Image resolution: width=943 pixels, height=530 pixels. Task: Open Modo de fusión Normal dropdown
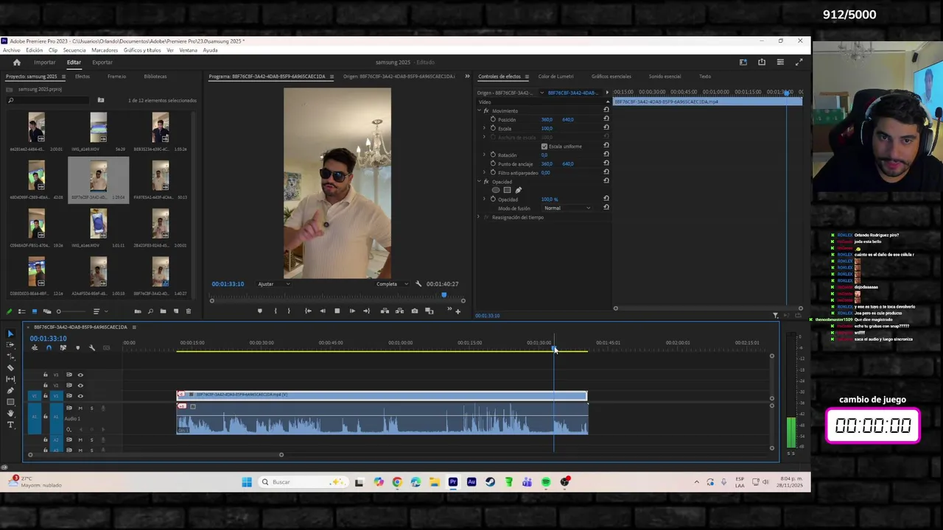point(567,208)
